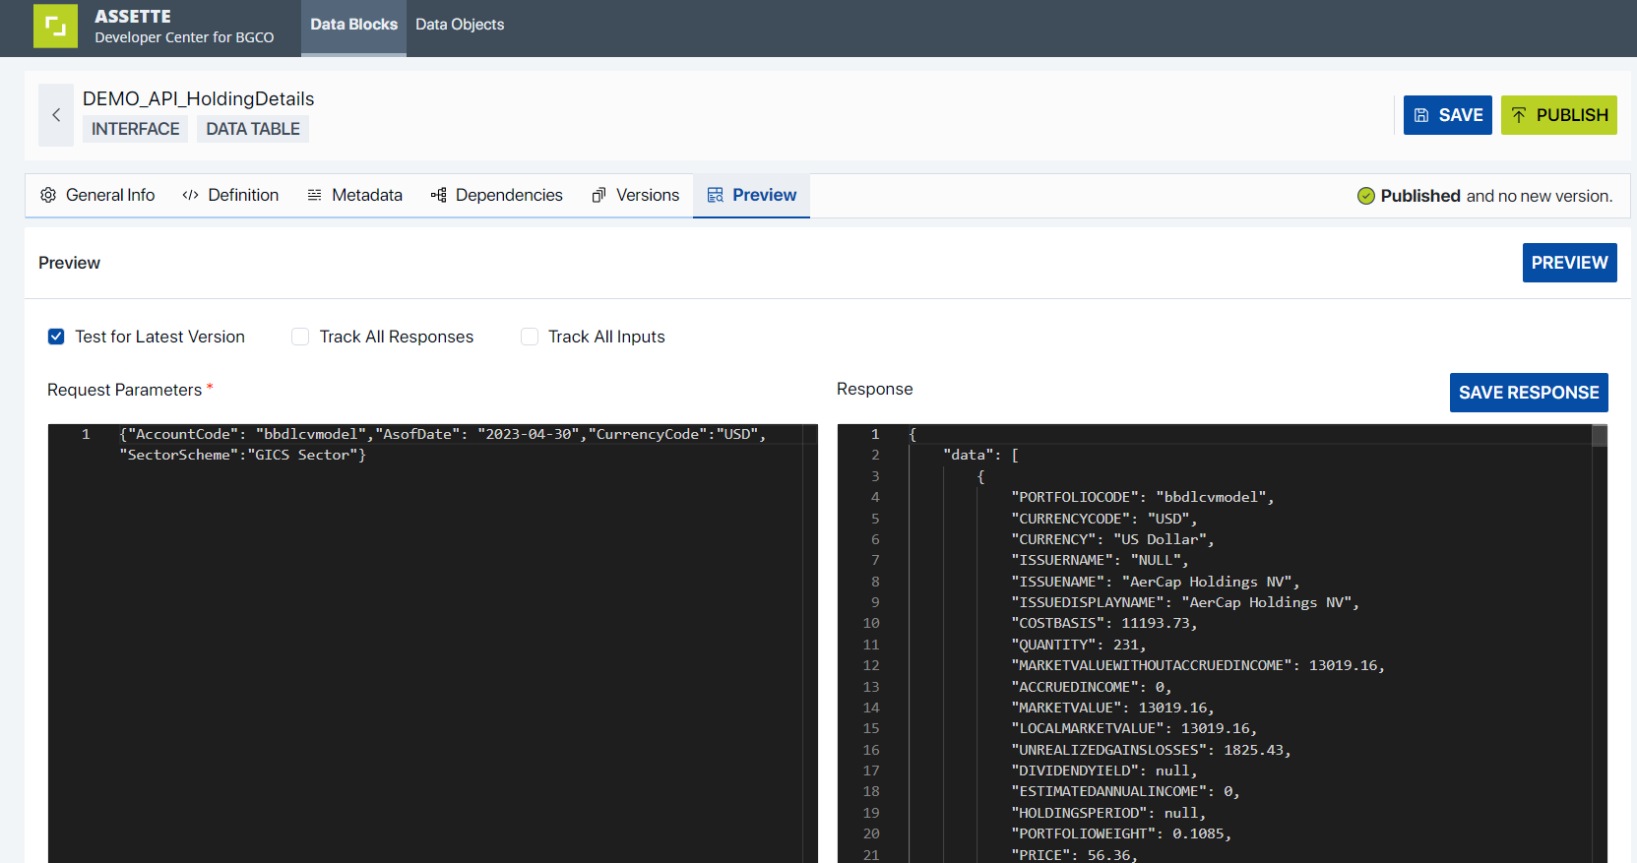
Task: Click the INTERFACE tag
Action: pos(136,129)
